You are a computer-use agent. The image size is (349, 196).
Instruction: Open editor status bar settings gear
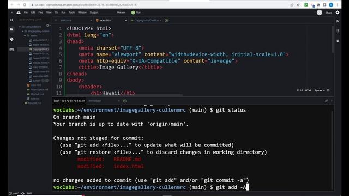pos(328,90)
